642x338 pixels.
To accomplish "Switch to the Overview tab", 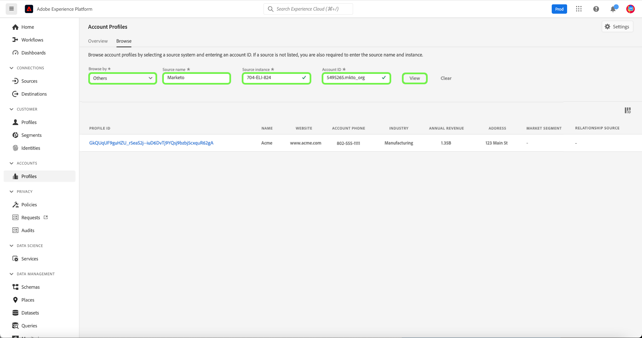I will pyautogui.click(x=98, y=41).
